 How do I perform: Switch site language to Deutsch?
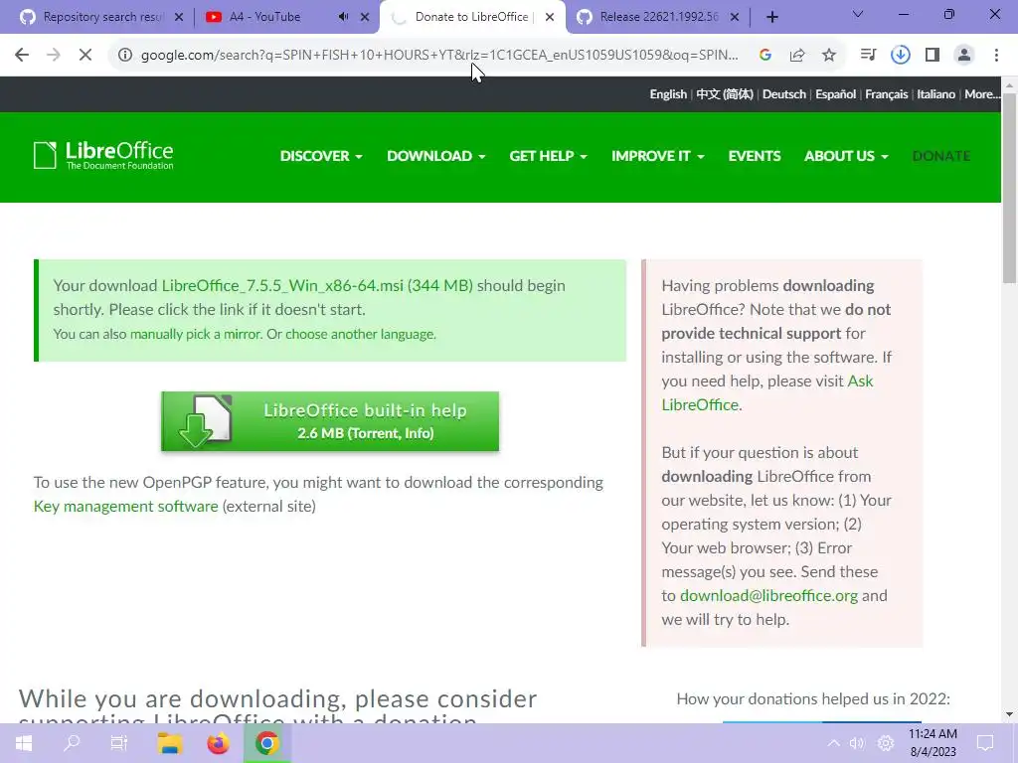click(783, 94)
